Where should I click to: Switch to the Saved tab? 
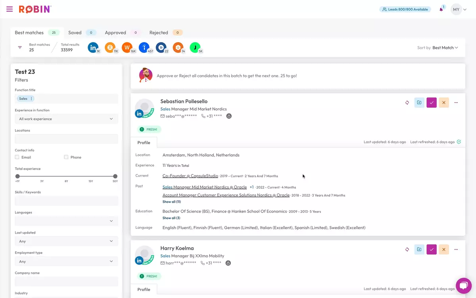point(75,33)
